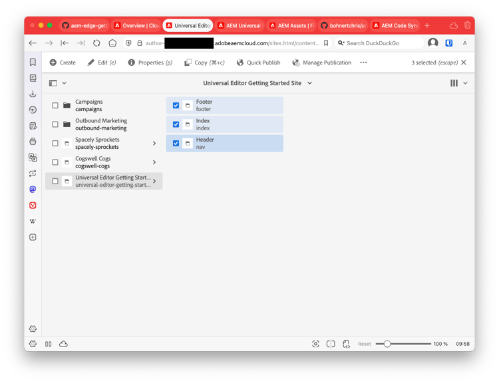This screenshot has width=499, height=383.
Task: Check the Campaigns folder checkbox
Action: pos(55,105)
